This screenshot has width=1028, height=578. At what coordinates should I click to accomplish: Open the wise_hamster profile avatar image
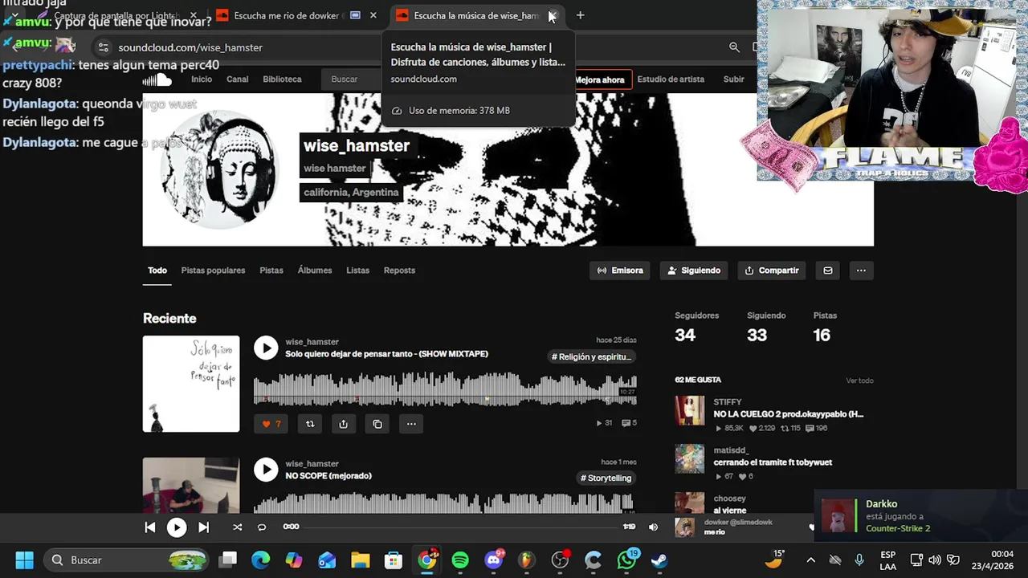coord(218,170)
